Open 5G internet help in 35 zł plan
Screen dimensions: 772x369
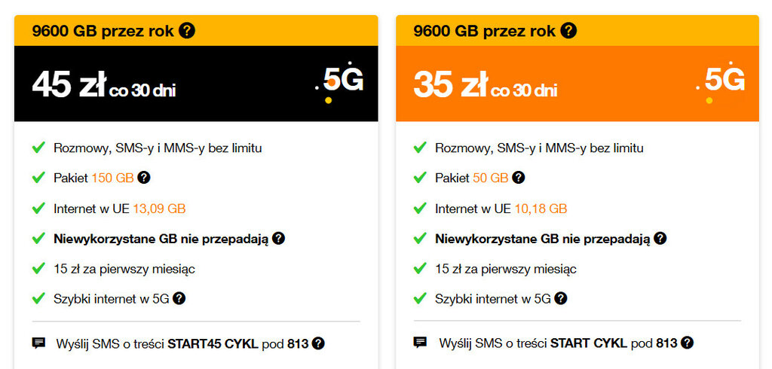pyautogui.click(x=560, y=299)
